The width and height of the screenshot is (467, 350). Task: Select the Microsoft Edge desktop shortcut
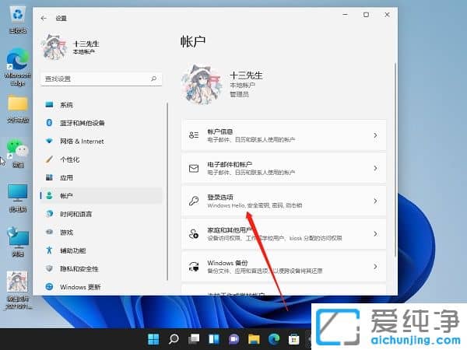[x=18, y=68]
